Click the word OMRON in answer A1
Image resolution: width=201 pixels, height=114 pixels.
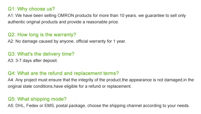[x=66, y=16]
